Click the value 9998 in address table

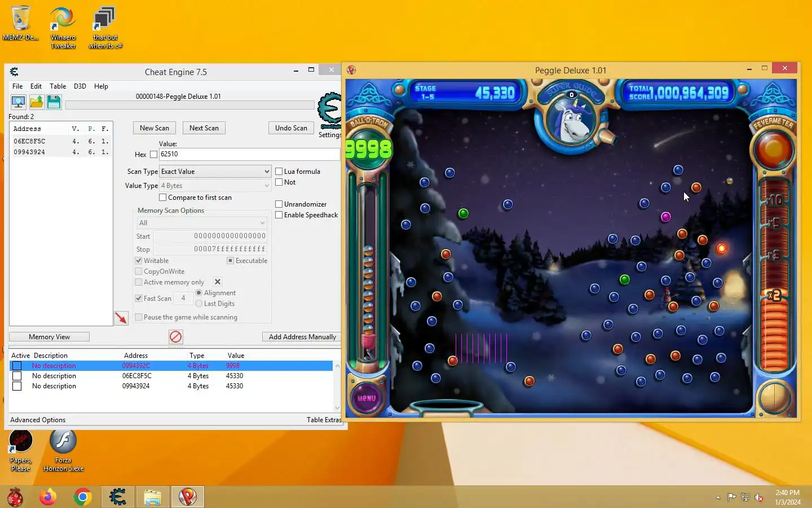[x=232, y=366]
